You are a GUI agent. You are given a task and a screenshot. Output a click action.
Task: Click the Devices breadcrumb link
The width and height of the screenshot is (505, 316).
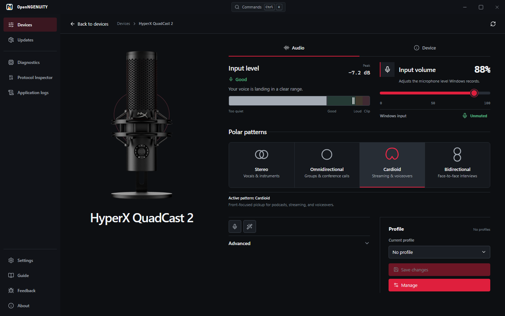pos(123,24)
